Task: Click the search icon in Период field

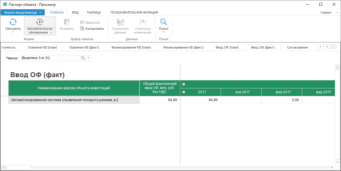Action: pos(83,58)
